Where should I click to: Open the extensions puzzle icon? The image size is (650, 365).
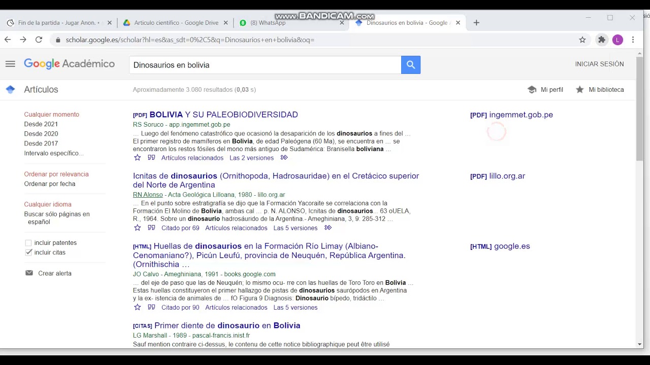click(x=602, y=40)
